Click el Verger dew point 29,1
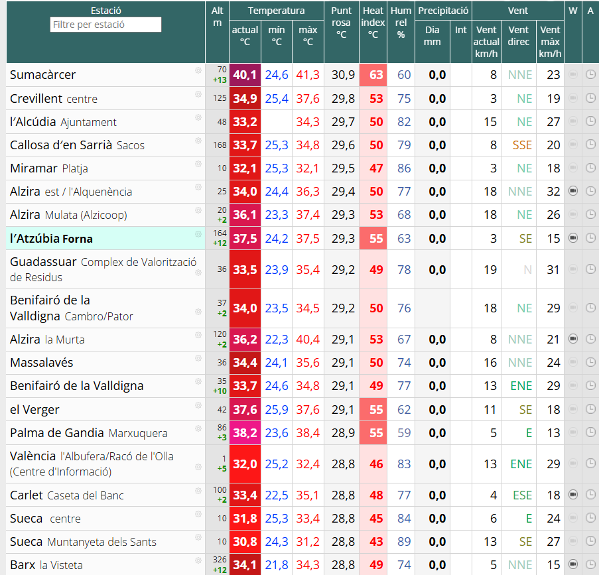 tap(343, 410)
